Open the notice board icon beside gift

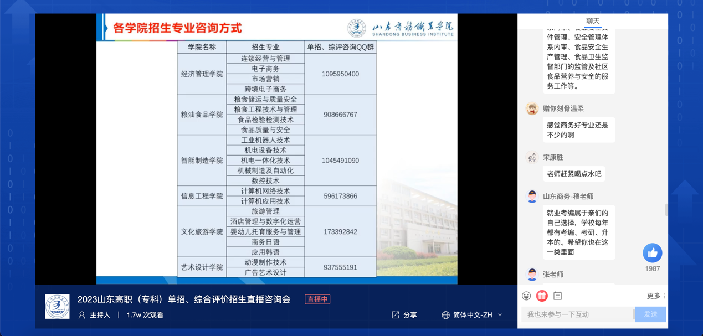(x=557, y=296)
